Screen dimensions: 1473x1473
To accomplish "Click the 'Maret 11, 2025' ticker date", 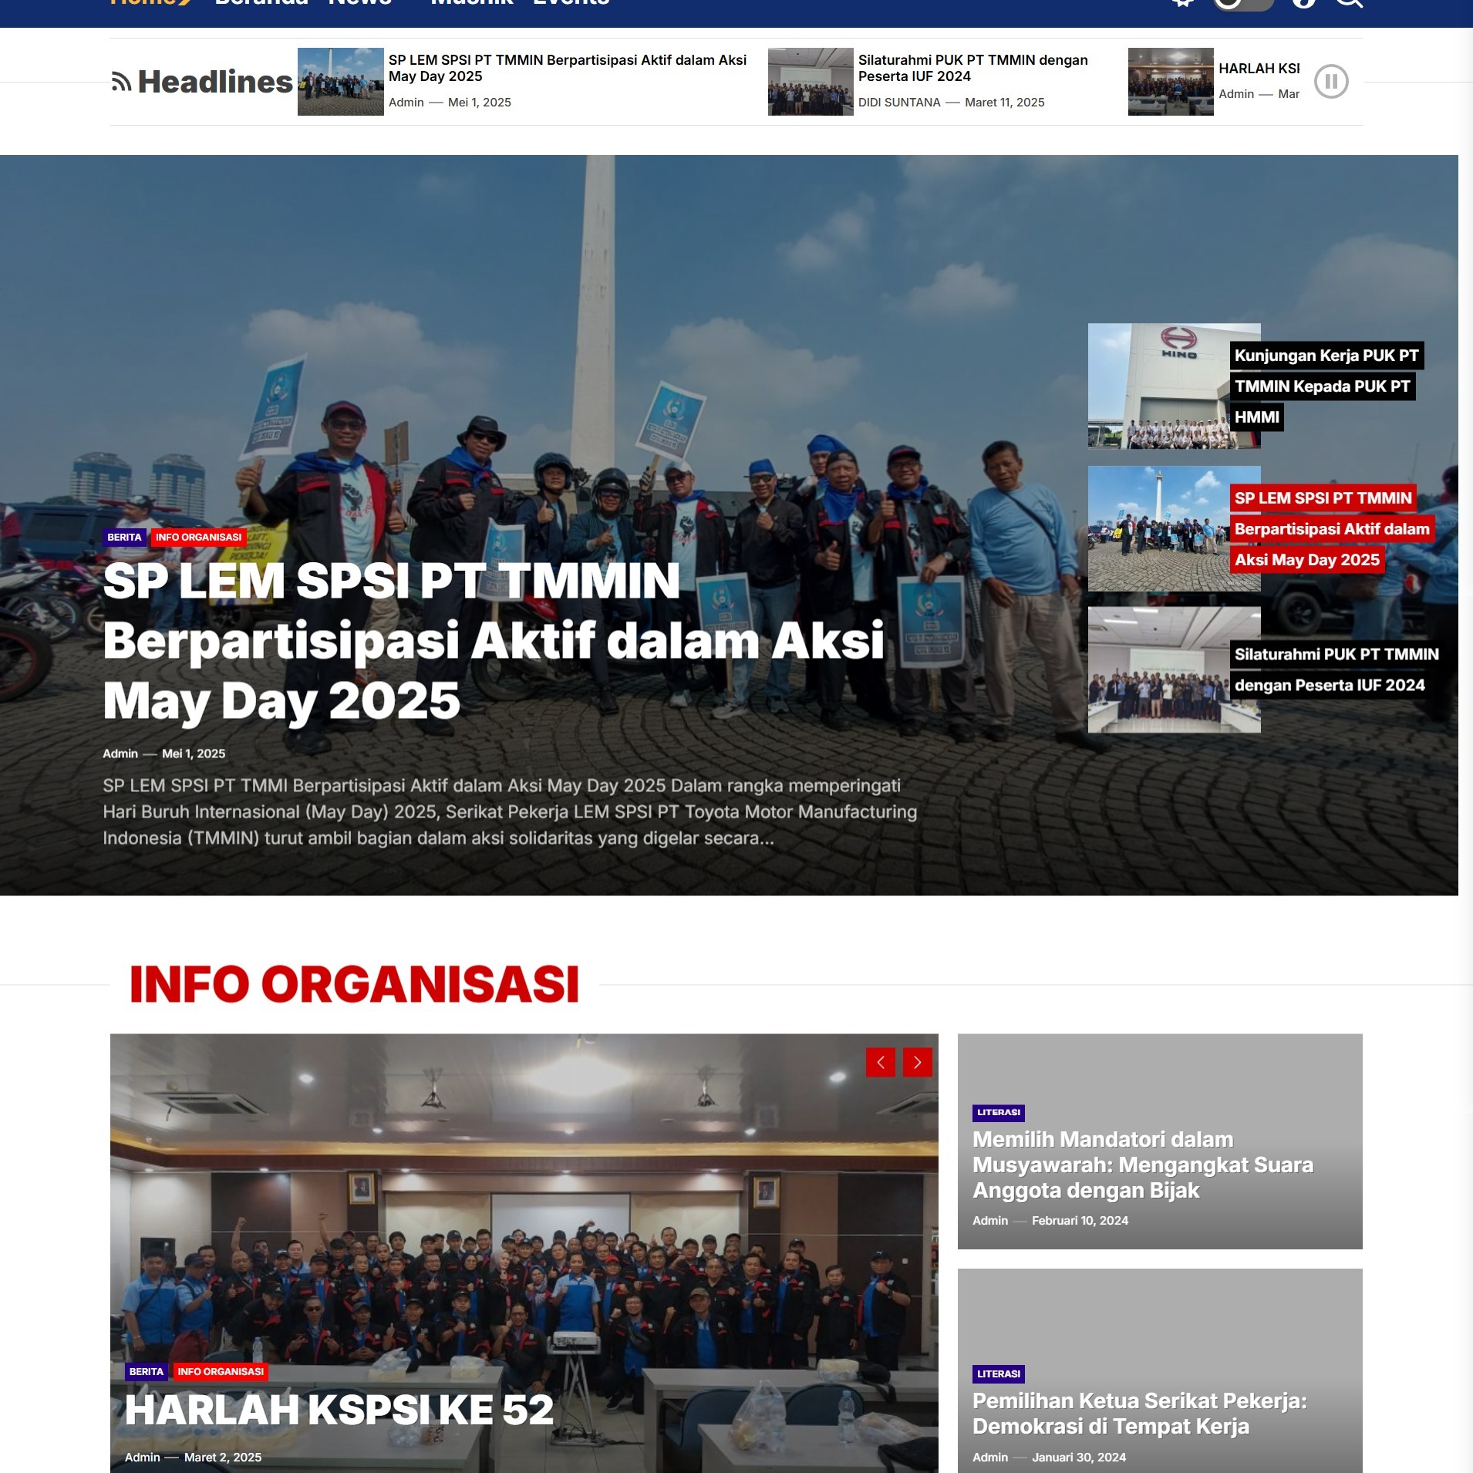I will (x=1005, y=103).
